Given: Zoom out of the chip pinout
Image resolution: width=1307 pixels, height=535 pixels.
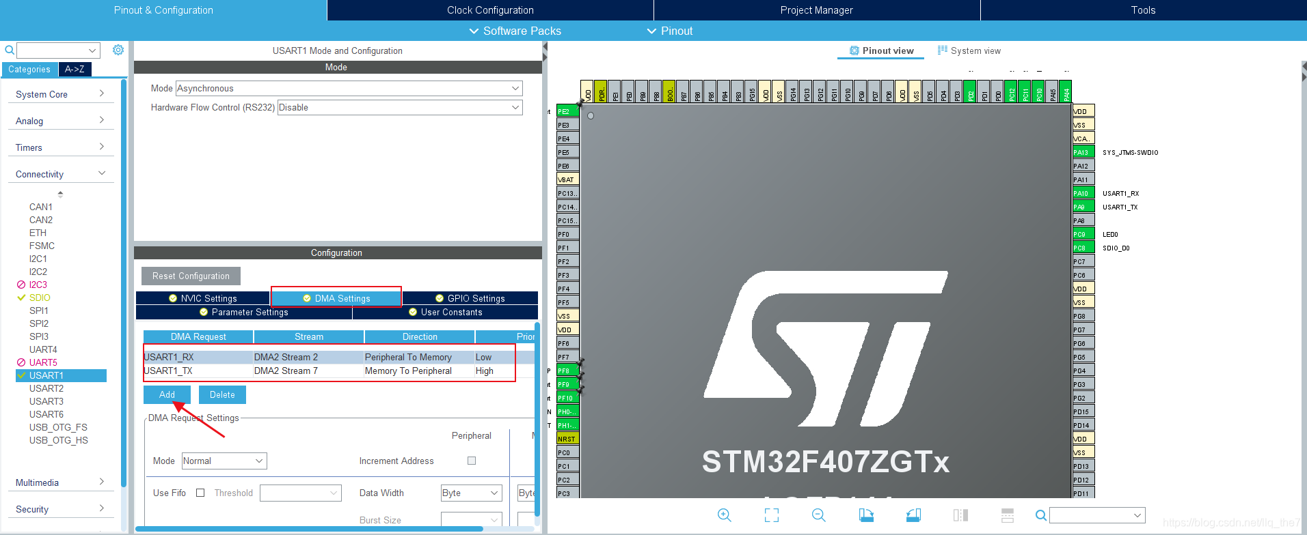Looking at the screenshot, I should click(819, 515).
